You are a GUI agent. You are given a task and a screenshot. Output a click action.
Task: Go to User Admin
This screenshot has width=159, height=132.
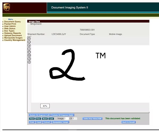pos(10,26)
